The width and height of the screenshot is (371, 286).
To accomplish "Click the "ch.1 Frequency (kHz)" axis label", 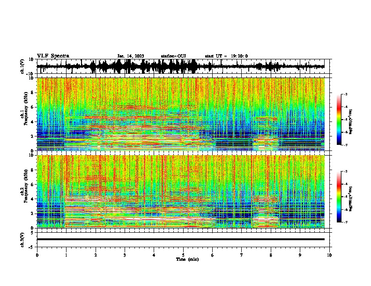I will click(24, 109).
